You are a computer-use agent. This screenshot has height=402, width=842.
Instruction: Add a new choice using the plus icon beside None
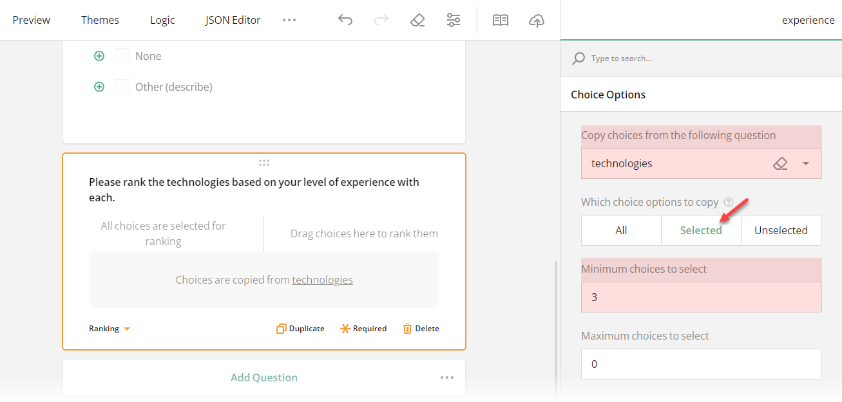click(99, 56)
